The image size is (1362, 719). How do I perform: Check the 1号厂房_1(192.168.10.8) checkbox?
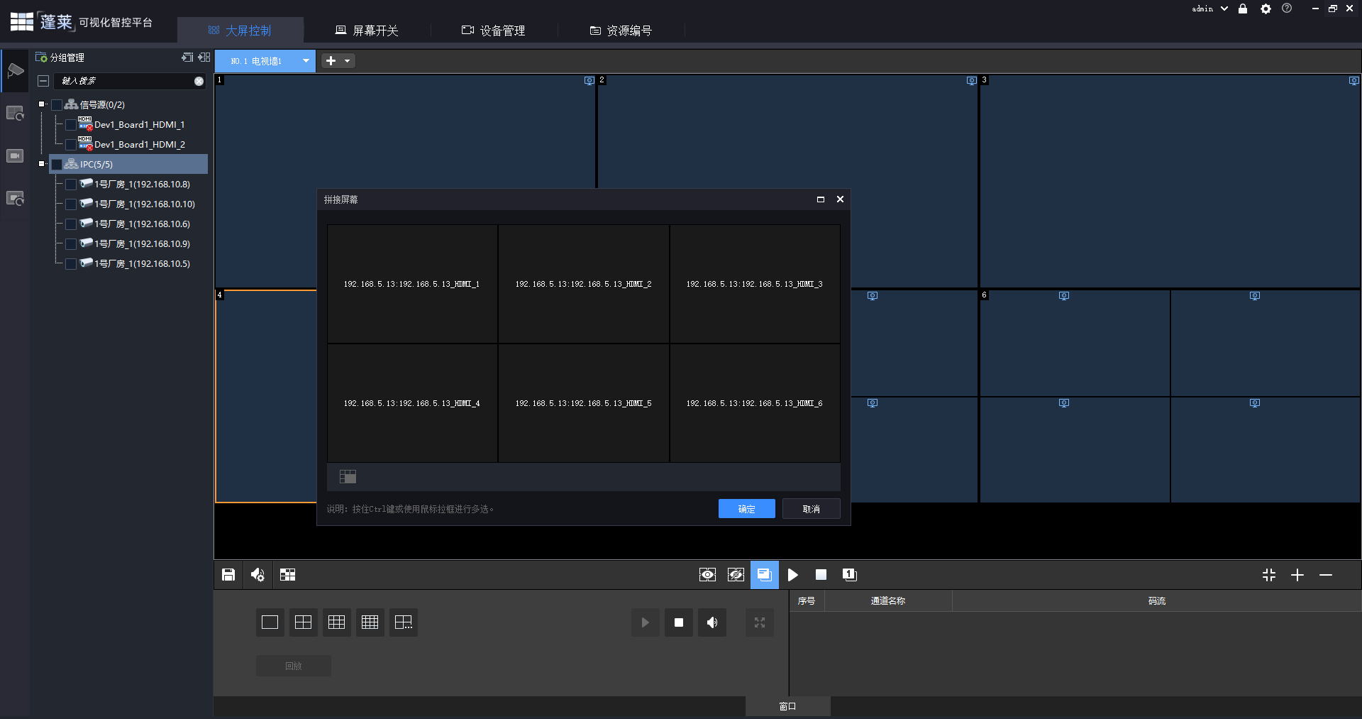point(71,185)
